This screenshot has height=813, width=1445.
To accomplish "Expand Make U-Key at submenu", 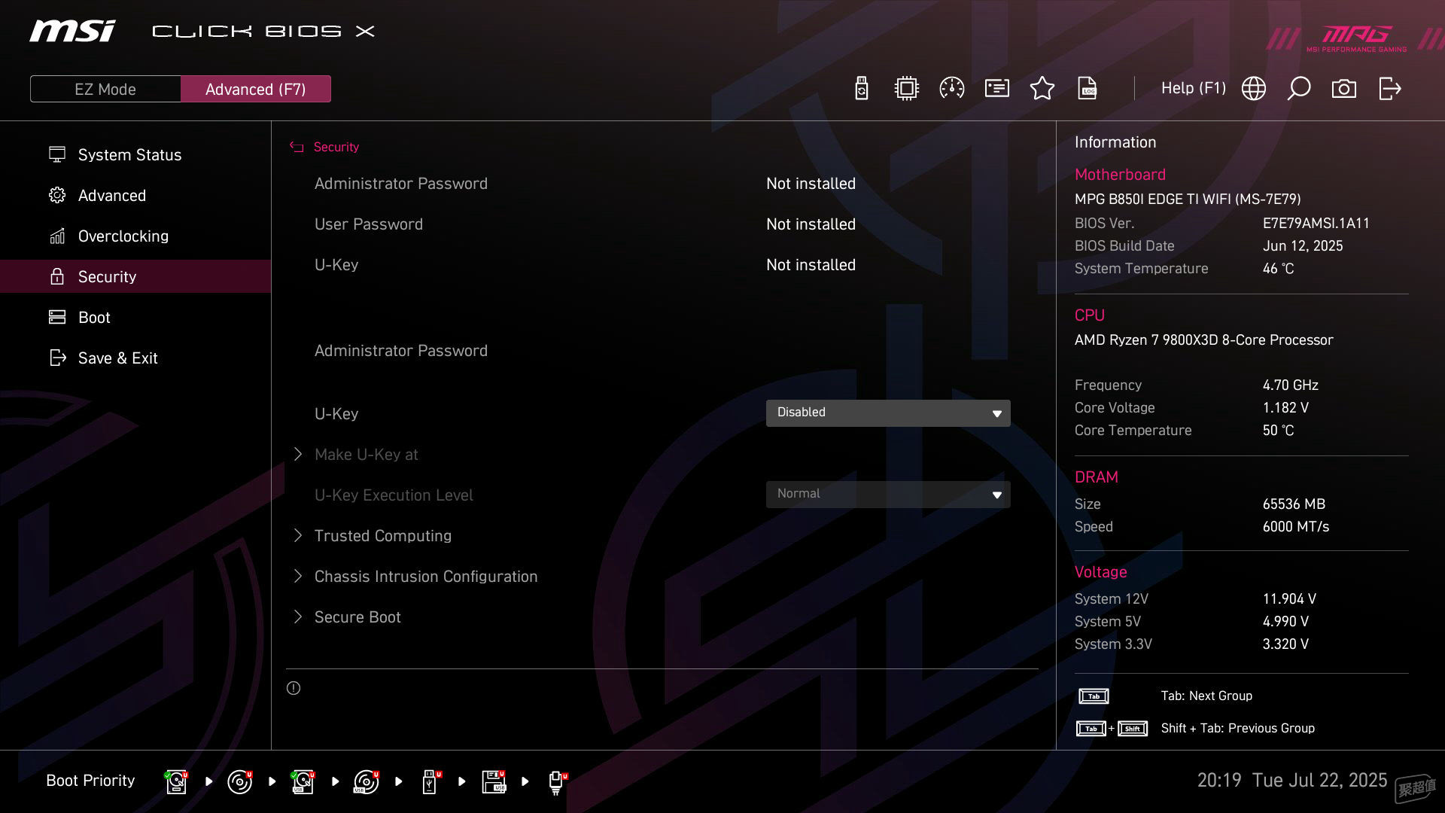I will pyautogui.click(x=366, y=454).
